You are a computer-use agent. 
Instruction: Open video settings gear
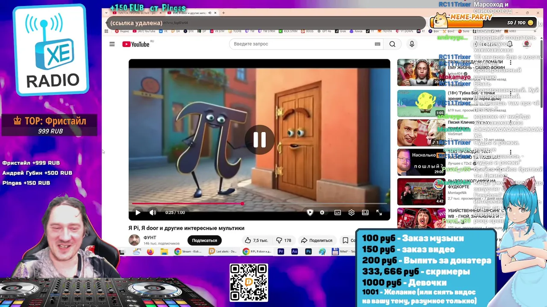(351, 212)
